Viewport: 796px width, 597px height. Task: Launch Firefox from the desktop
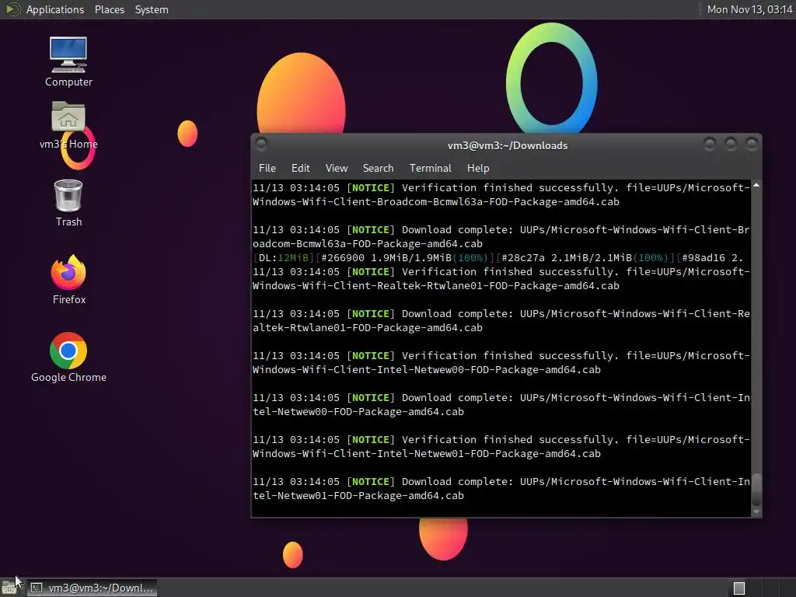point(68,280)
